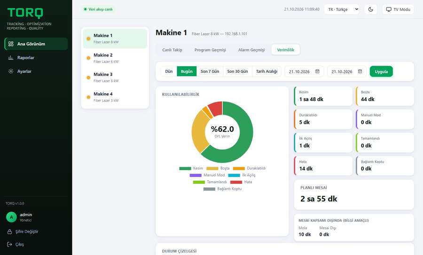Switch to the Alarm Geçmişi tab

click(x=251, y=50)
